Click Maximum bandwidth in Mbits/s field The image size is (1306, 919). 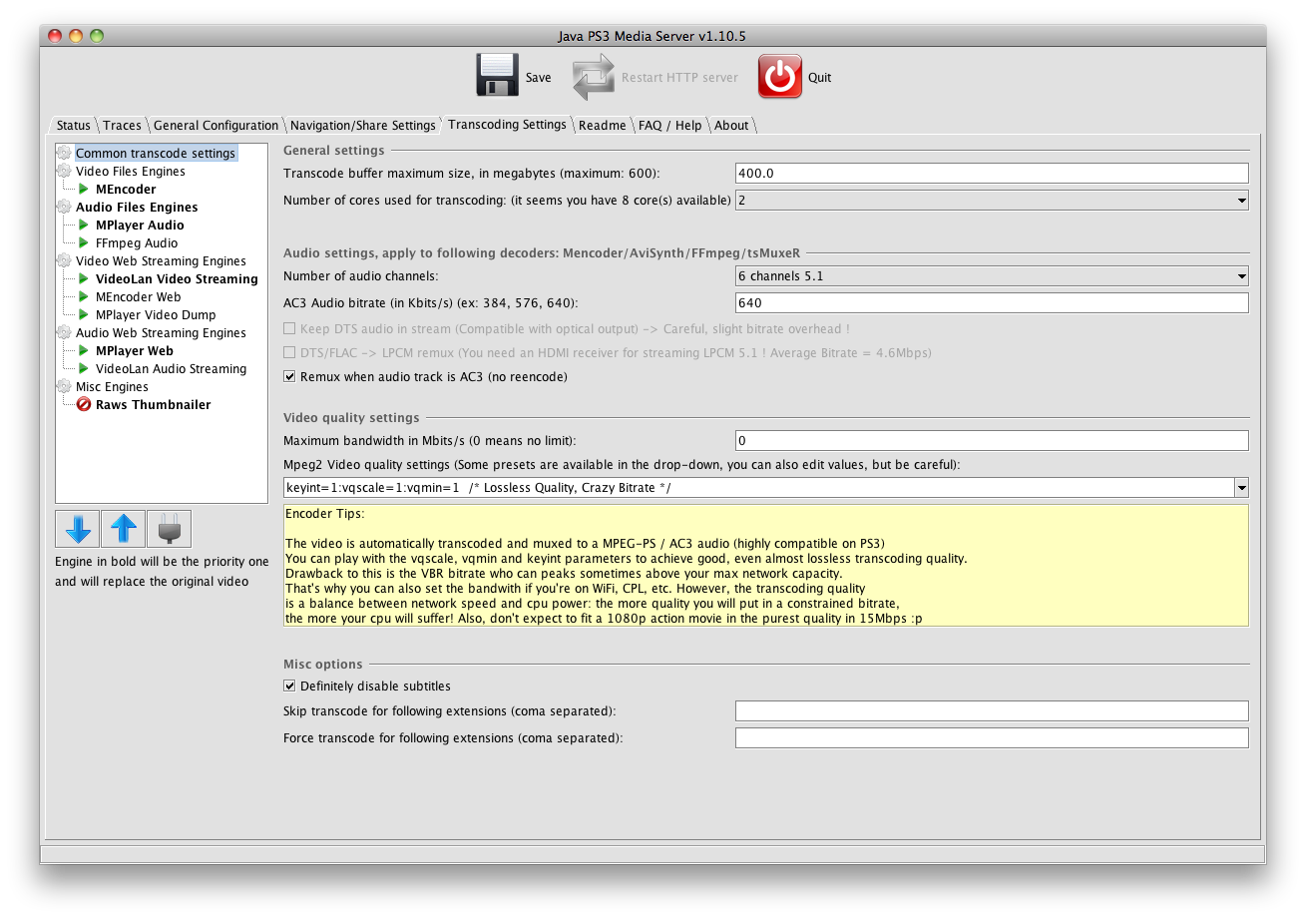(x=992, y=440)
